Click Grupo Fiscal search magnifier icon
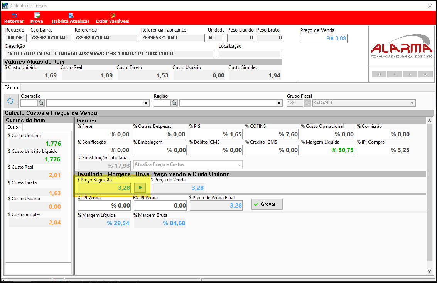Viewport: 437px width, 283px height. pos(307,103)
